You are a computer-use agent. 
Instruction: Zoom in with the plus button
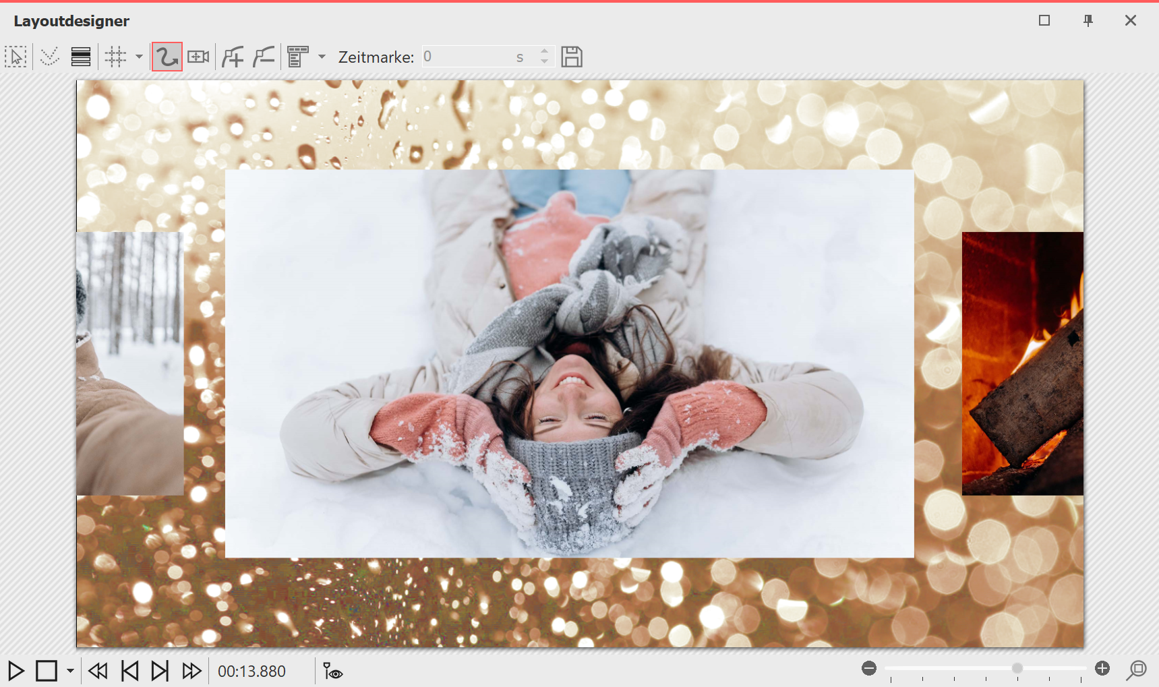[x=1102, y=668]
